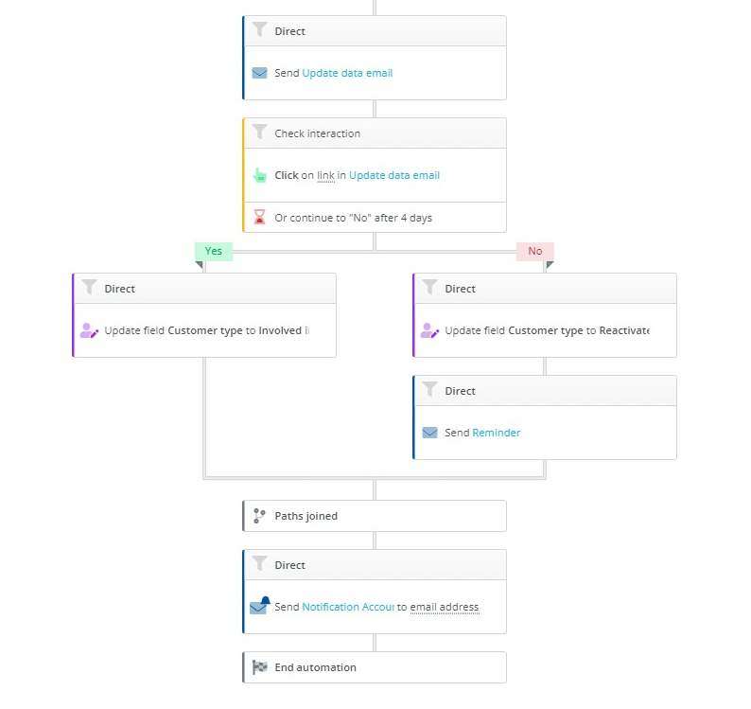Open the Notification Account email link
This screenshot has width=751, height=709.
pos(347,607)
